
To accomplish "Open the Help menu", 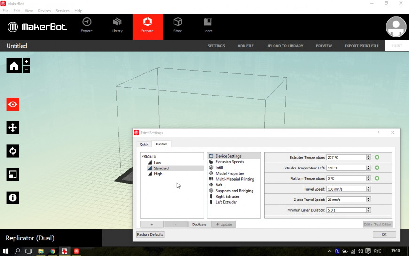I will click(x=78, y=11).
